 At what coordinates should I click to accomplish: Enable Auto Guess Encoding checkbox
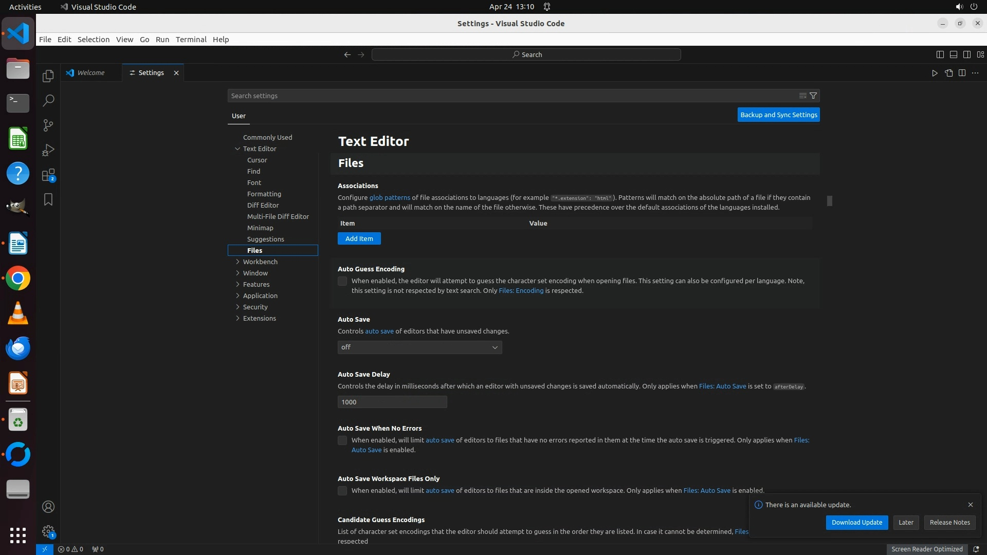pos(342,281)
